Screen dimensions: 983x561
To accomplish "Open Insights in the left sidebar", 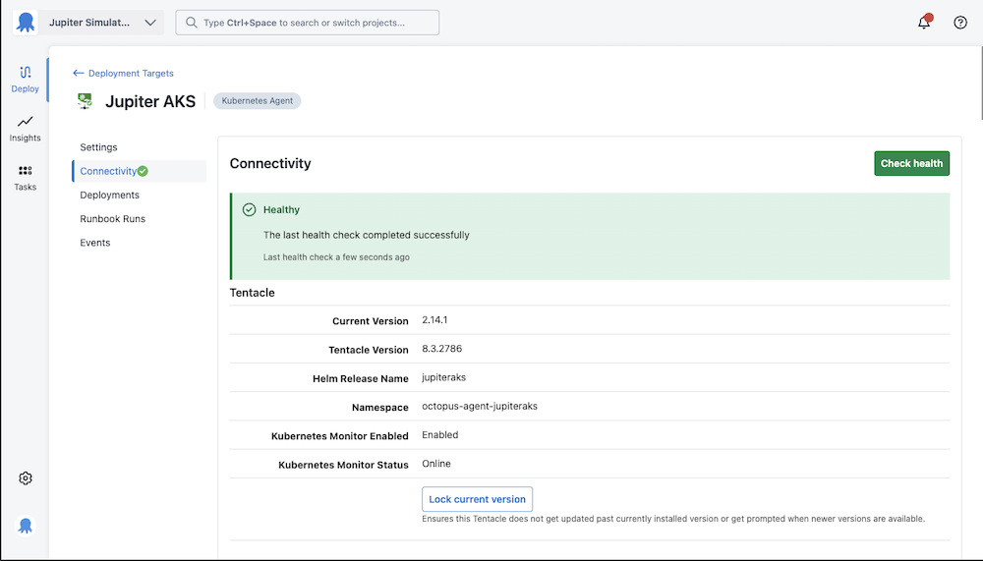I will point(26,129).
